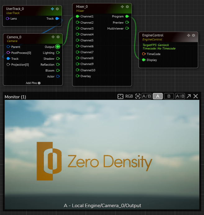204x215 pixels.
Task: Click the Camera_0 Output pin
Action: [x=57, y=47]
